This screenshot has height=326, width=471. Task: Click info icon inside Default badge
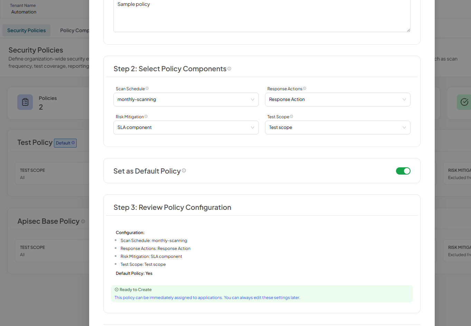73,143
